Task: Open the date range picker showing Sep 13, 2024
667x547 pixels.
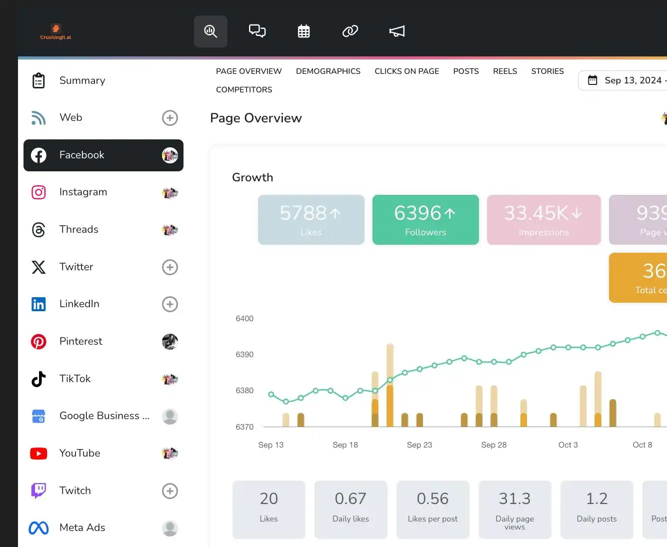Action: coord(623,80)
